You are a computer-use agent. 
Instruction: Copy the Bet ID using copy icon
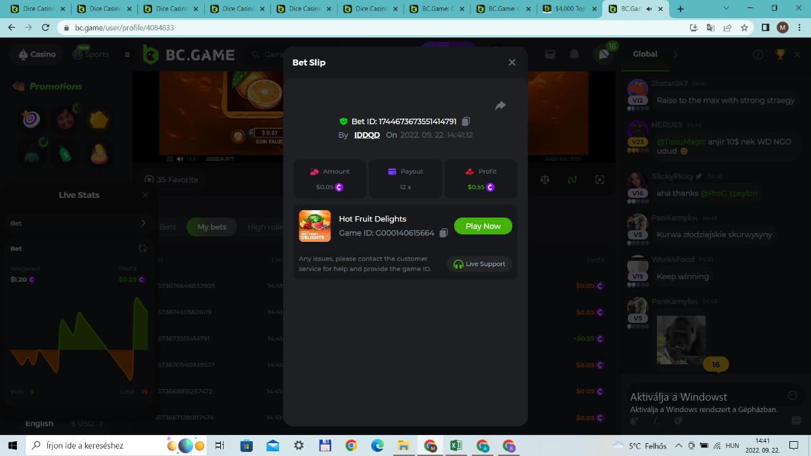466,122
